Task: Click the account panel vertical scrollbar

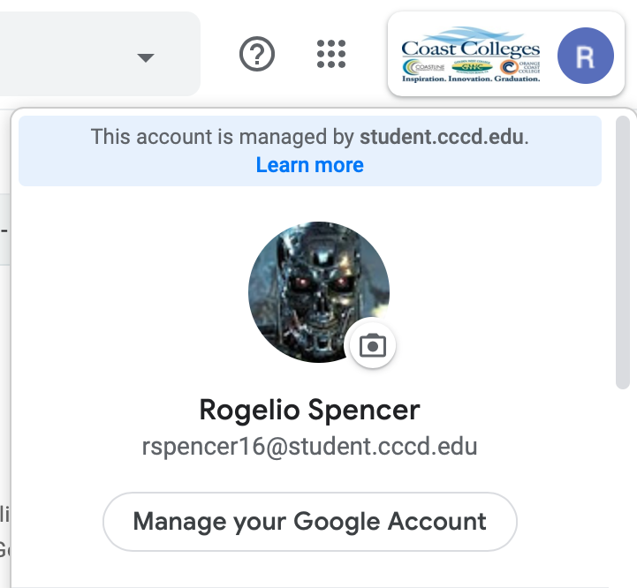Action: 623,256
